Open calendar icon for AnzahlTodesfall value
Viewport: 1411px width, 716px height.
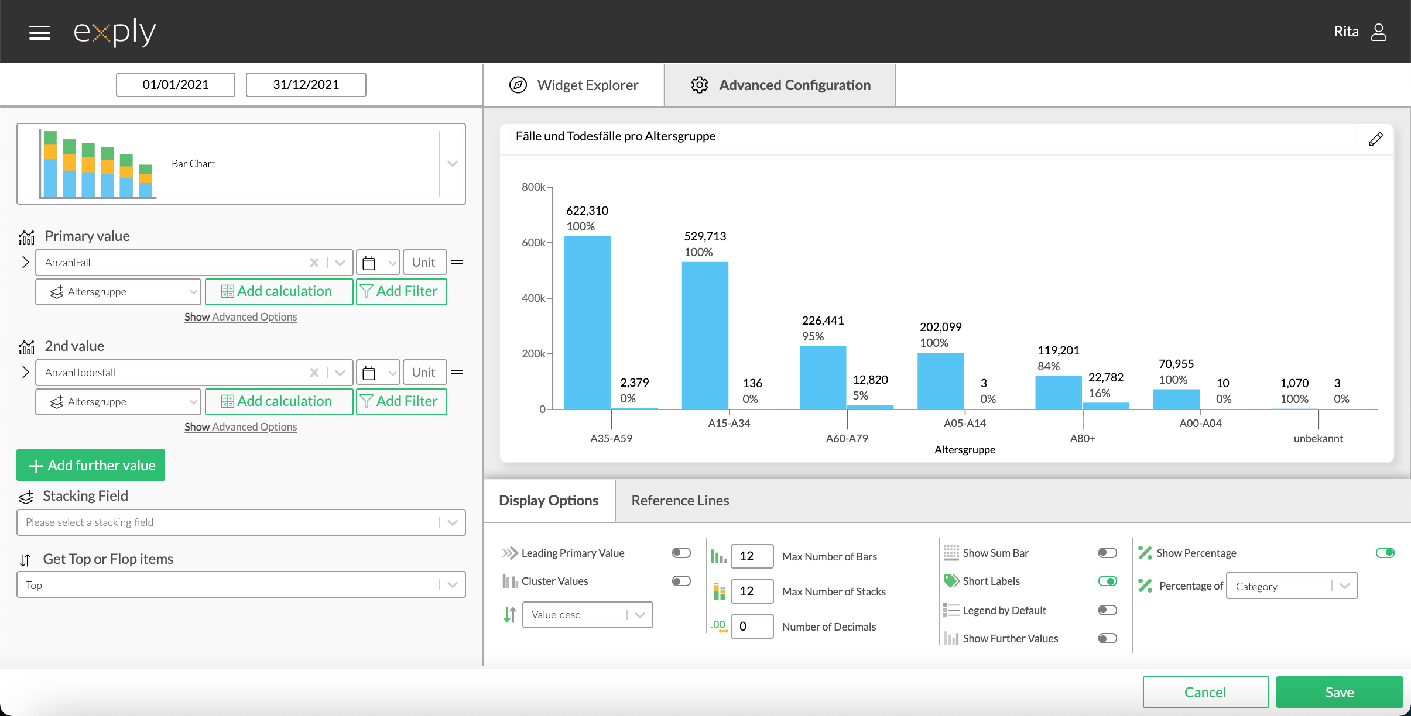[369, 373]
